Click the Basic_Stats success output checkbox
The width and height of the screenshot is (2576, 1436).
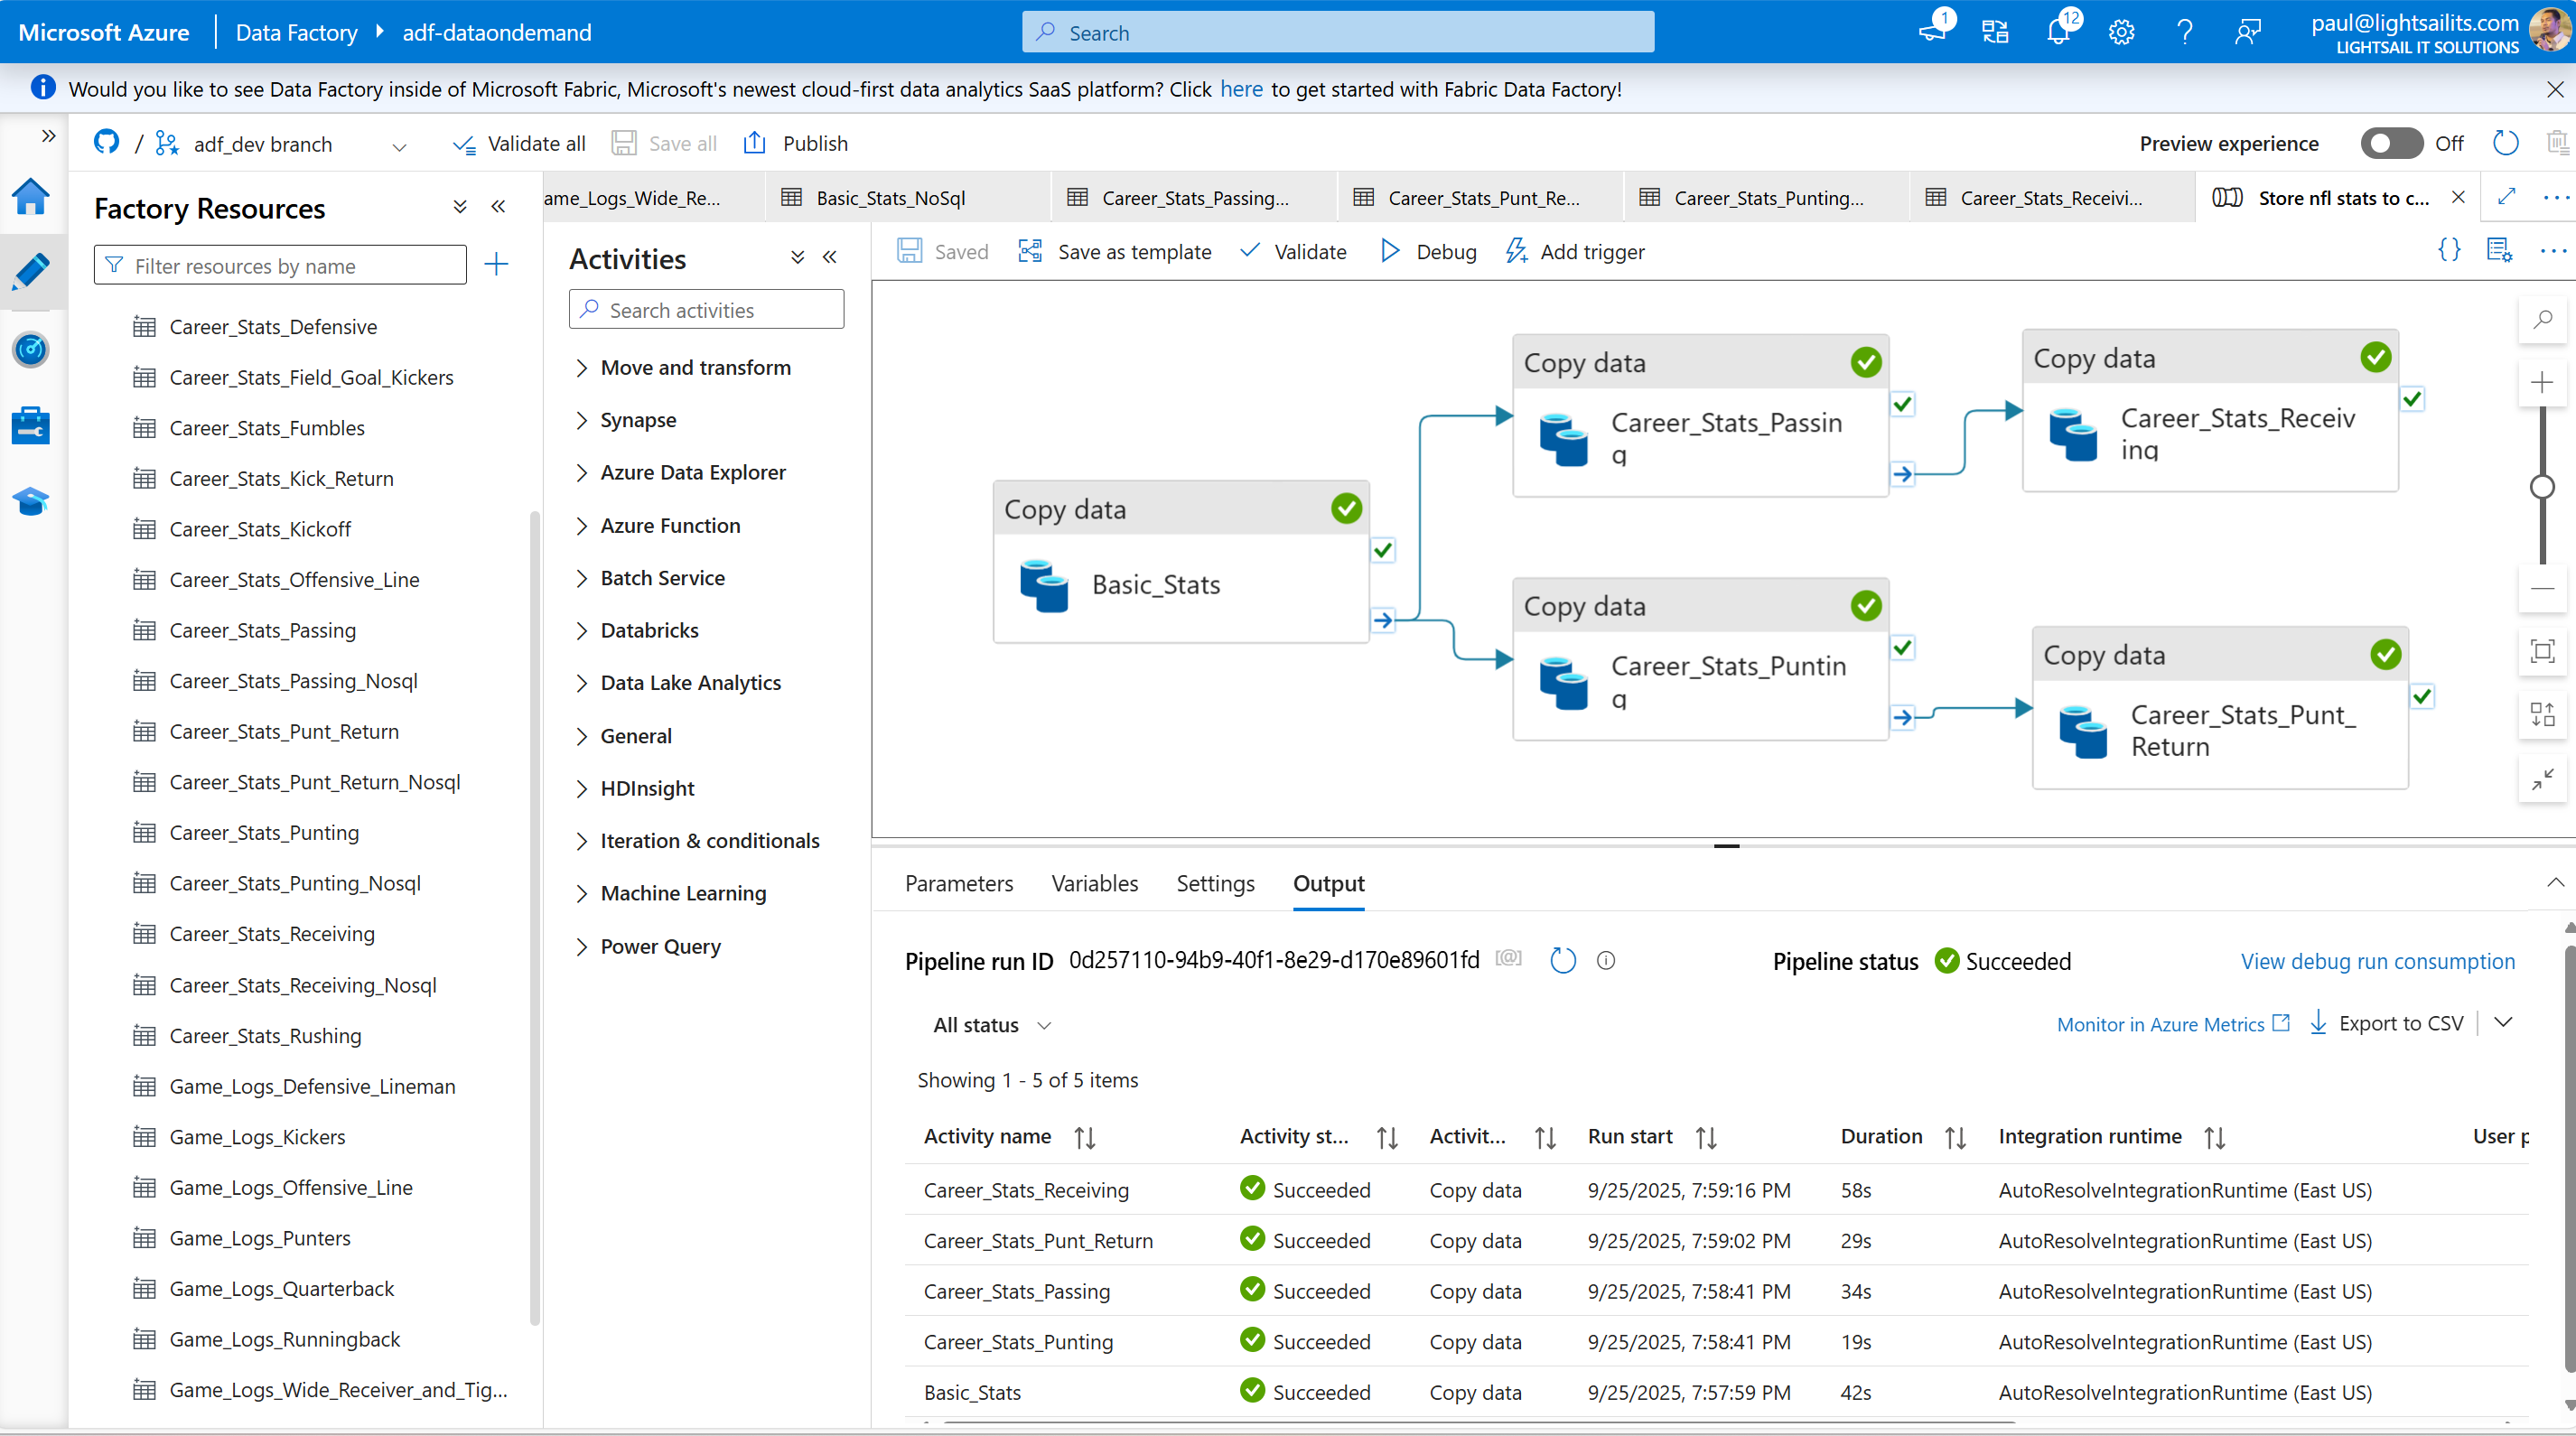[1383, 550]
